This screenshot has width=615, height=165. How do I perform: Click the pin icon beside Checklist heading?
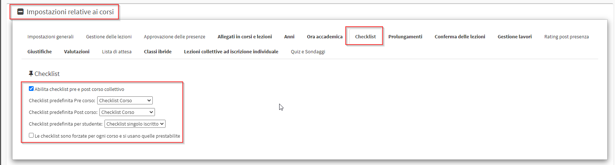coord(31,74)
